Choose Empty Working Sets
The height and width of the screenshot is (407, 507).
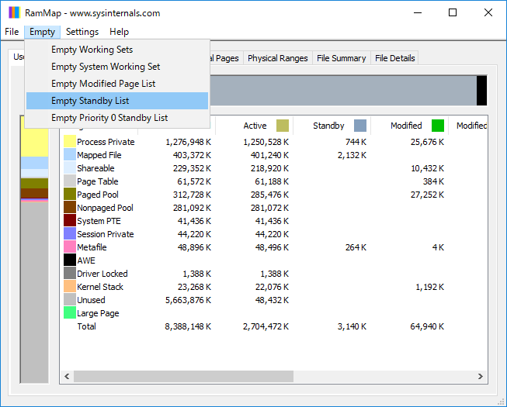pyautogui.click(x=117, y=50)
